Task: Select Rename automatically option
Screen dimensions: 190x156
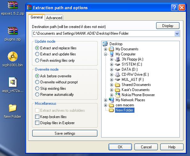Action: (x=37, y=94)
